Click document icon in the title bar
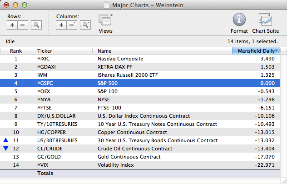 (x=107, y=4)
